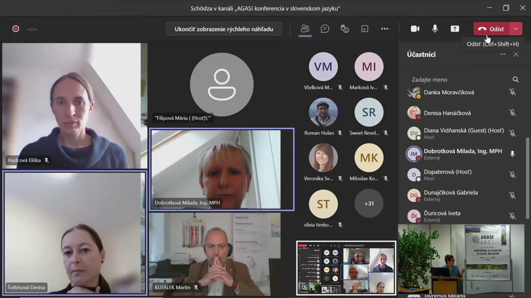This screenshot has width=531, height=298.
Task: Click Ukončiť zobrazenie rýchleho náhľadu button
Action: point(224,29)
